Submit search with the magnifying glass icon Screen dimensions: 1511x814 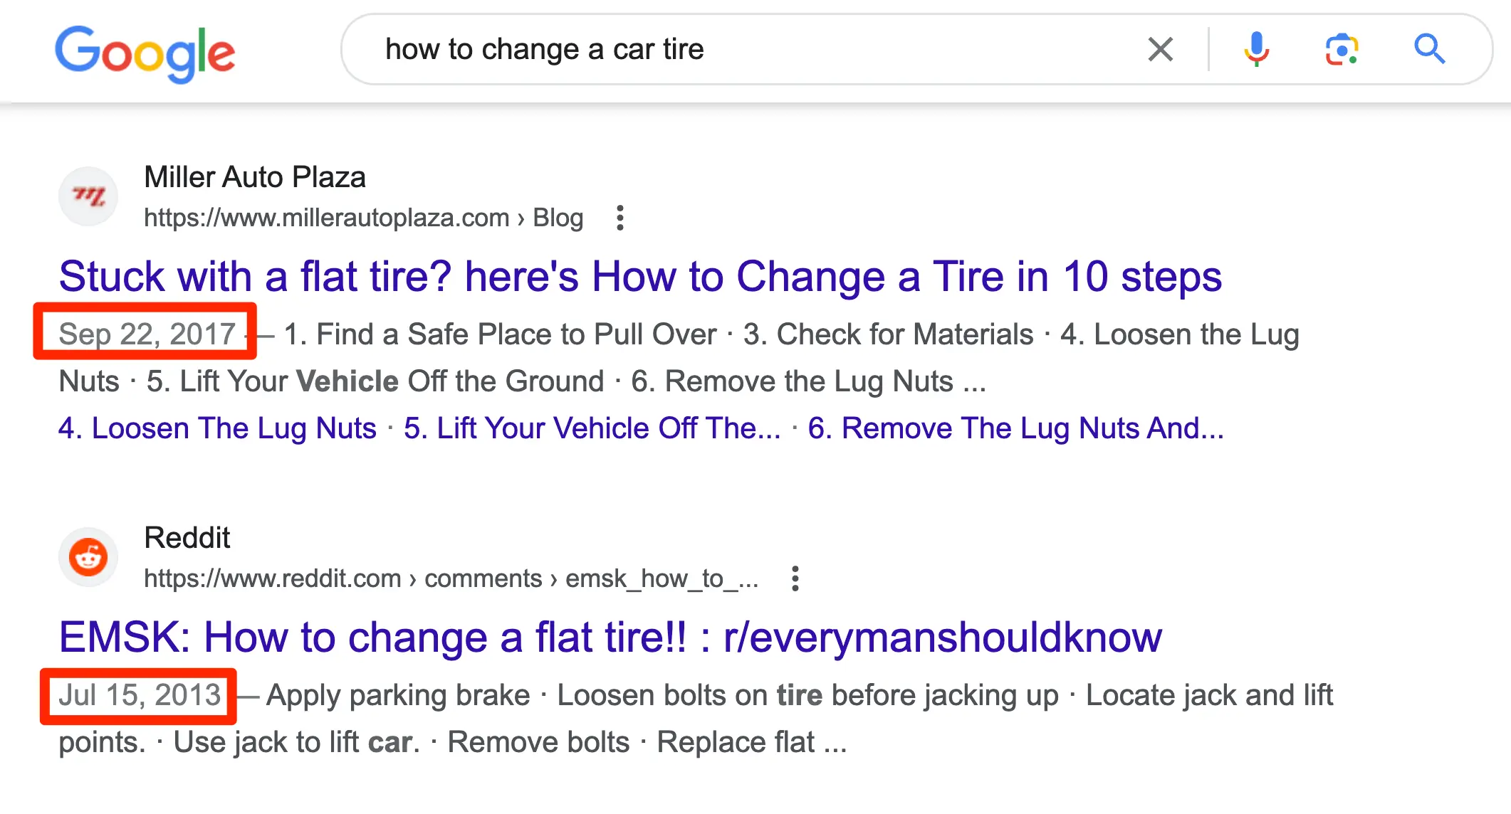(x=1428, y=50)
